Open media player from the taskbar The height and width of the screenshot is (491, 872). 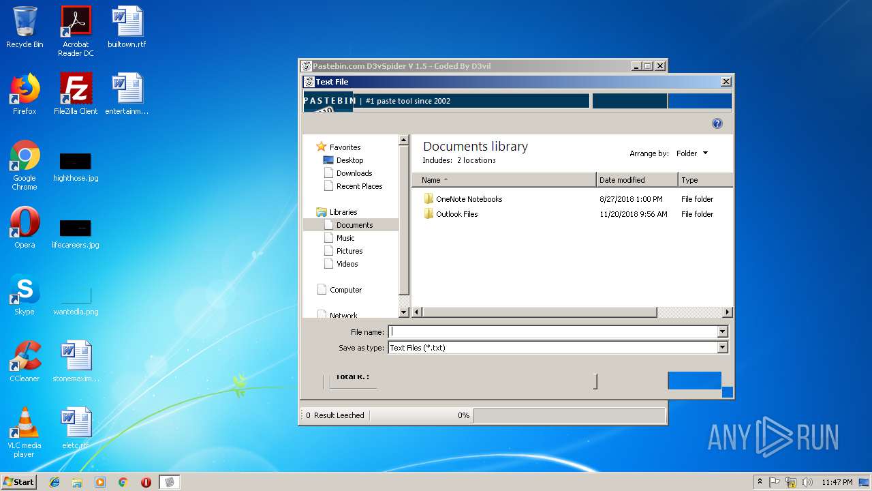coord(100,482)
